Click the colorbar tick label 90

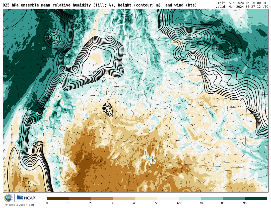[245, 203]
